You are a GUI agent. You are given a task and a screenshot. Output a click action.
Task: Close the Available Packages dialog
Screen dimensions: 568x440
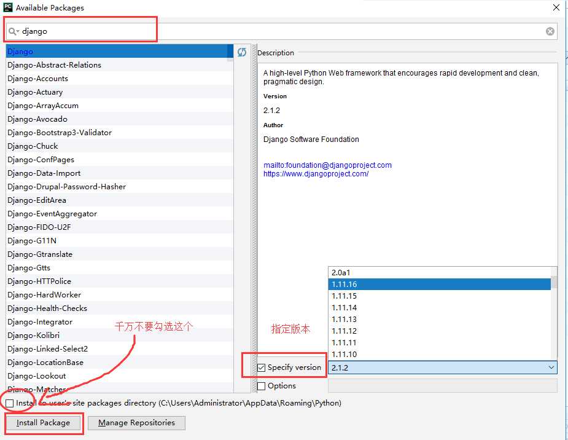coord(556,7)
